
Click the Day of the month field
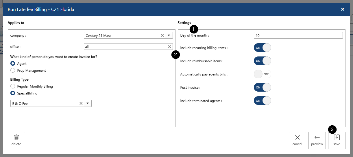coord(298,35)
